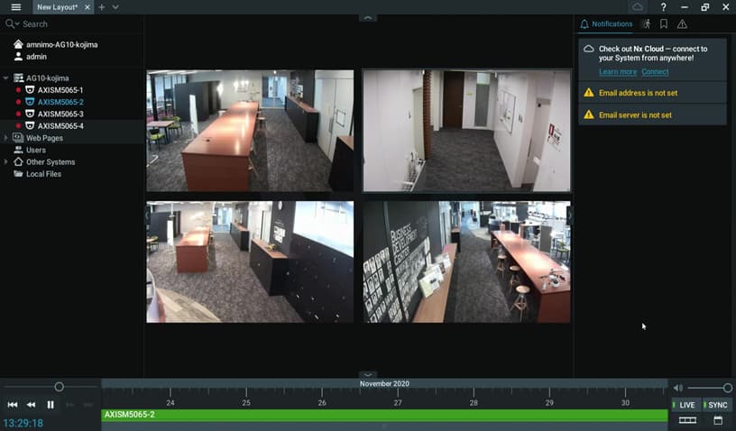The width and height of the screenshot is (736, 431).
Task: Open the Nx Cloud icon in title bar
Action: coord(638,7)
